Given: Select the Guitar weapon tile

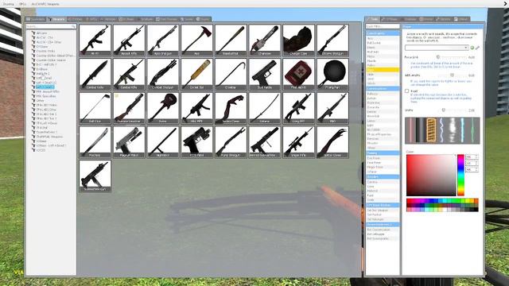Looking at the screenshot, I should [162, 108].
